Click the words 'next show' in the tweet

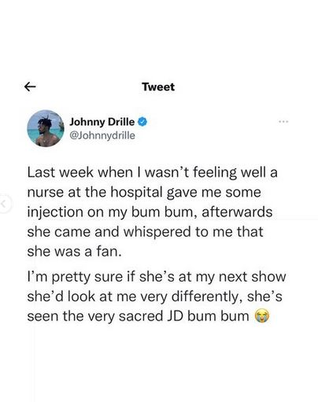252,277
